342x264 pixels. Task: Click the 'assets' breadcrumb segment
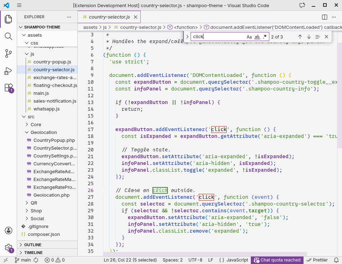tap(90, 27)
